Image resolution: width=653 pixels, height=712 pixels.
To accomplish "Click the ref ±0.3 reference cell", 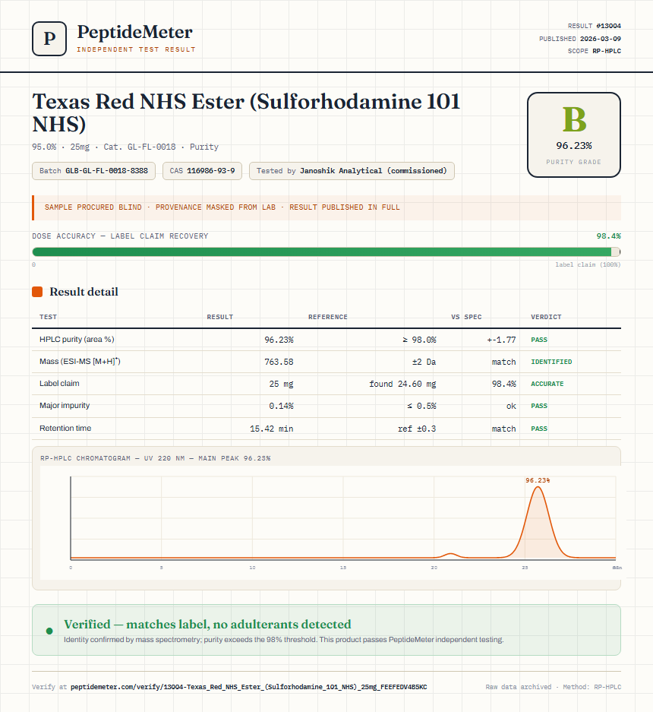I will tap(417, 429).
